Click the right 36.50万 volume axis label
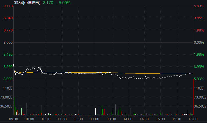This screenshot has height=123, width=207. (x=200, y=106)
